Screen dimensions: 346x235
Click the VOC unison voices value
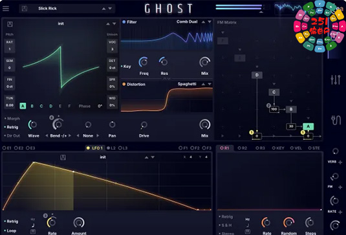[112, 49]
